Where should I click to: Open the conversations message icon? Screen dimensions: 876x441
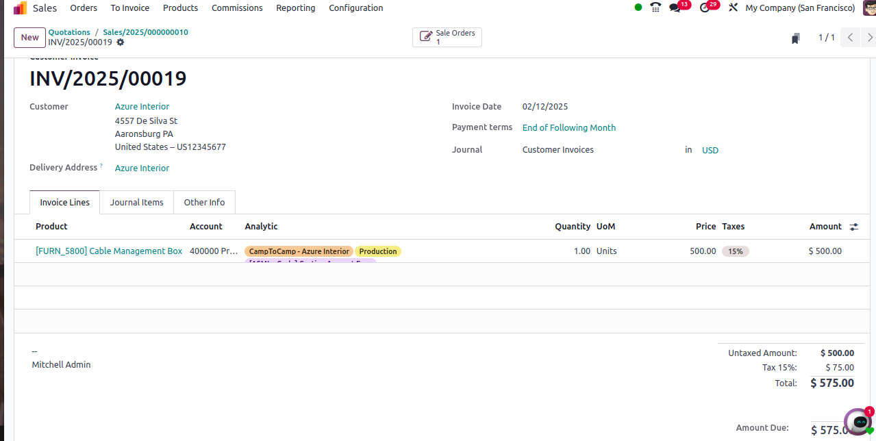pos(675,8)
